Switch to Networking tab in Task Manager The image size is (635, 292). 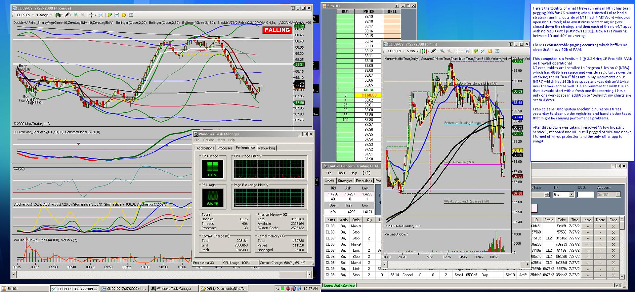click(x=267, y=148)
